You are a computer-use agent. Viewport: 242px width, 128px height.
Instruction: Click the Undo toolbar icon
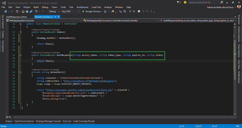tap(36, 11)
